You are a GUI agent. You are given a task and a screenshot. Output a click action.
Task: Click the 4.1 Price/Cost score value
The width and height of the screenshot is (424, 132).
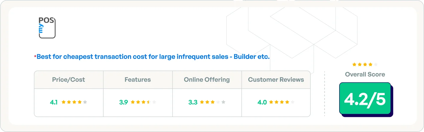(54, 102)
